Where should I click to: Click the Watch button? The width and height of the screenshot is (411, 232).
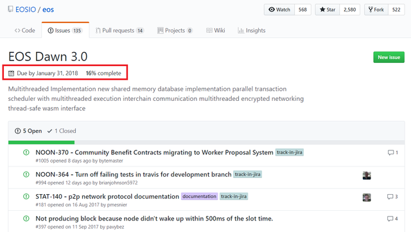click(x=279, y=10)
